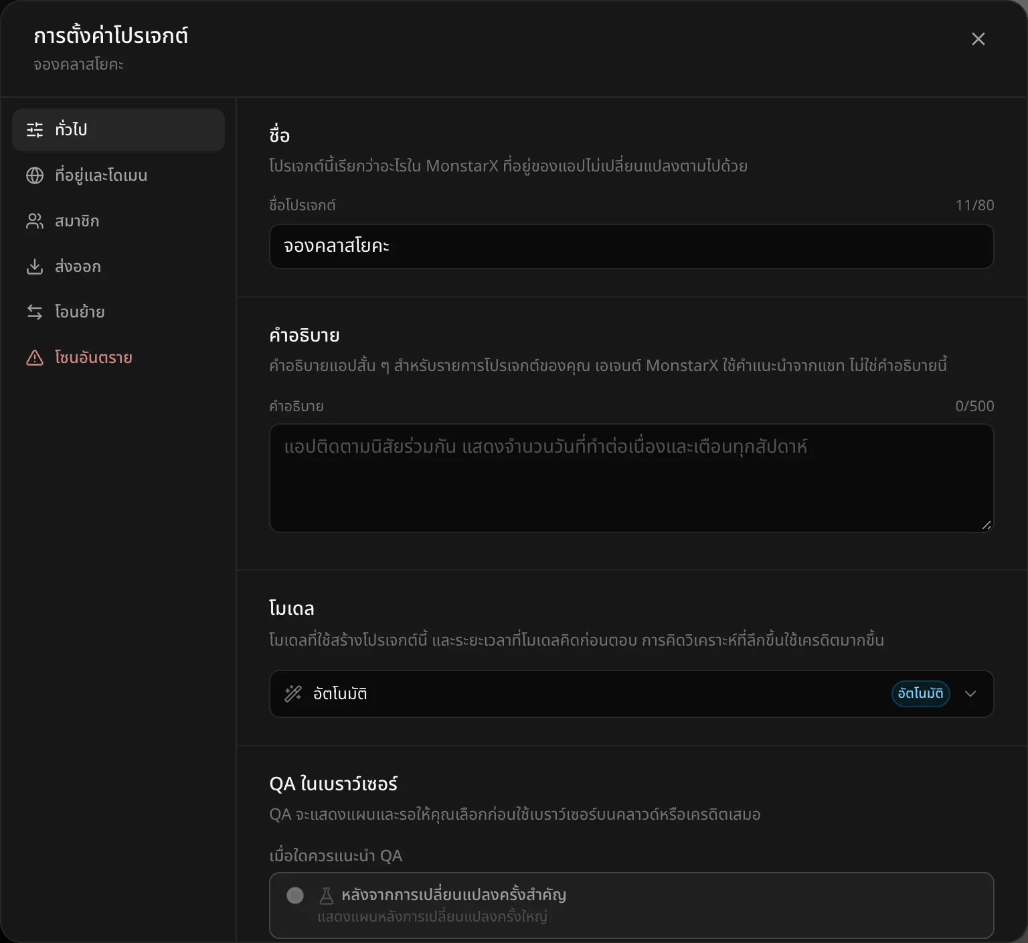
Task: Click the globe icon beside ที่อยู่และโดเมน
Action: [35, 175]
